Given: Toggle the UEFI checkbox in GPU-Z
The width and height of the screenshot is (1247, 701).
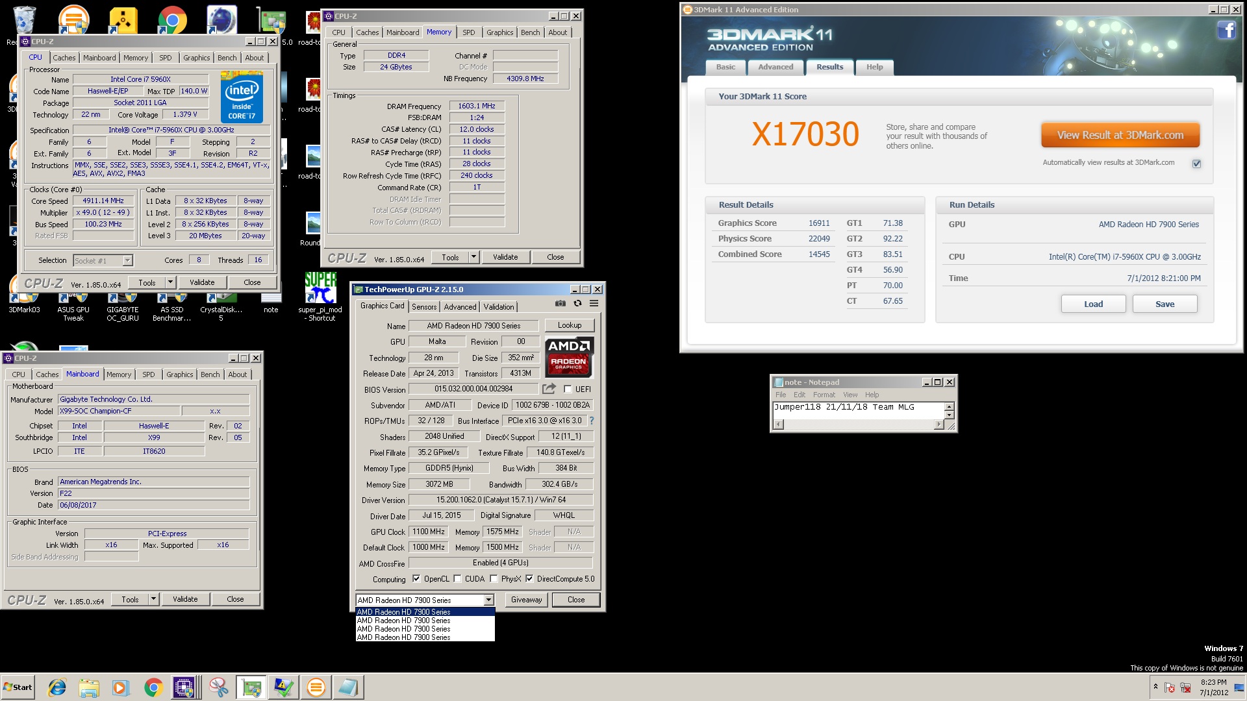Looking at the screenshot, I should 568,389.
